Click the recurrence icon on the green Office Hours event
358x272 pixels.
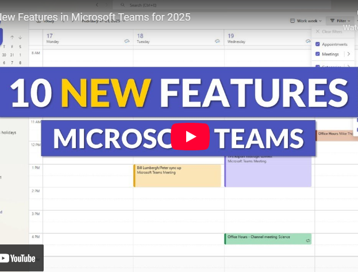click(x=308, y=240)
